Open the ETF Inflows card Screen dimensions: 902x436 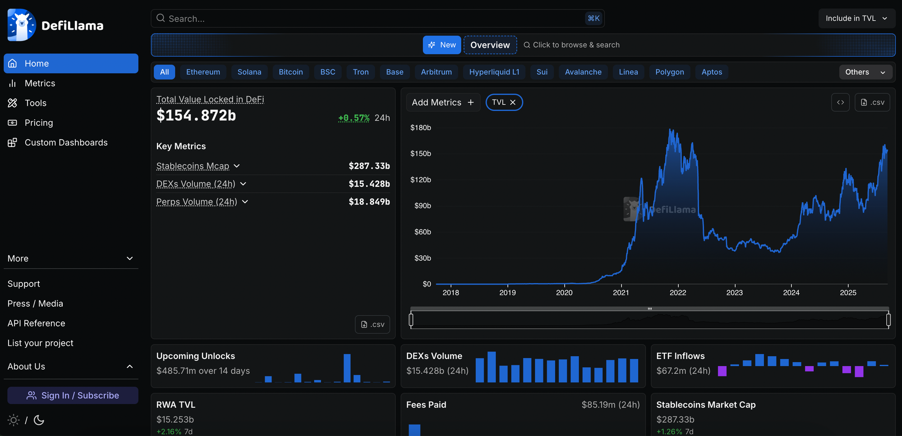tap(773, 366)
